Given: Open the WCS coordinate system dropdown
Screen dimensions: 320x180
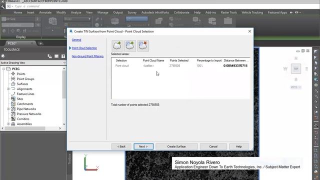Looking at the screenshot, I should (x=295, y=87).
